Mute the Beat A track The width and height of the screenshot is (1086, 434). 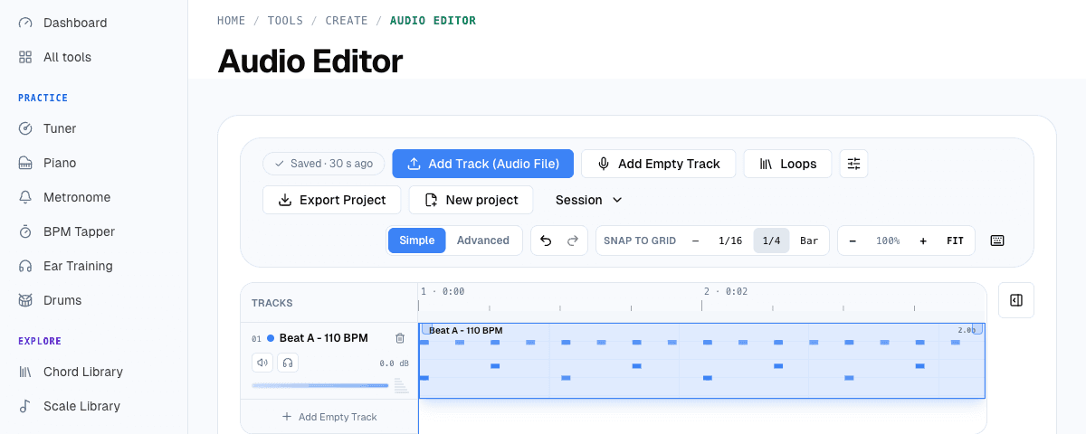pyautogui.click(x=262, y=363)
